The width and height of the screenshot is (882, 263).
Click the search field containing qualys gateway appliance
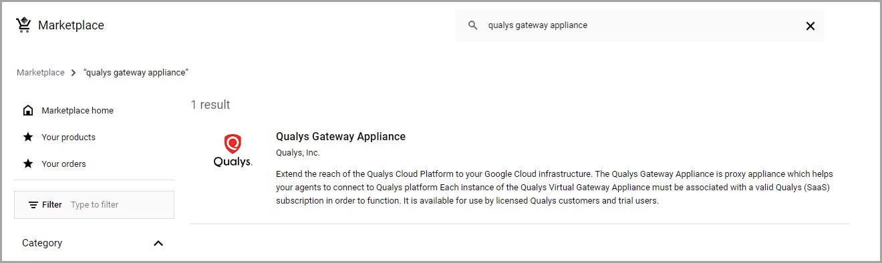click(639, 25)
